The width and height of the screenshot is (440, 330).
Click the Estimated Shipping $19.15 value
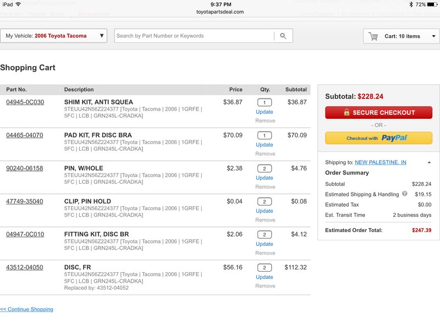[x=423, y=195]
